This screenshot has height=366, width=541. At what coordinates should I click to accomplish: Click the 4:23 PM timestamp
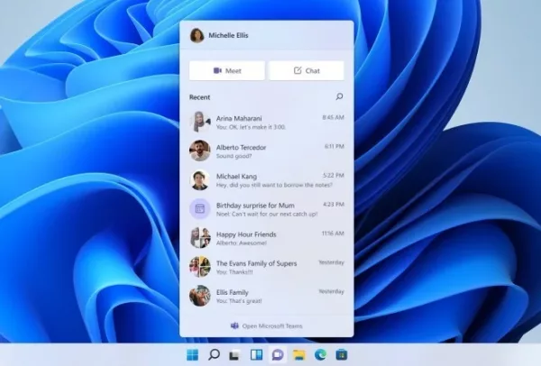coord(334,205)
